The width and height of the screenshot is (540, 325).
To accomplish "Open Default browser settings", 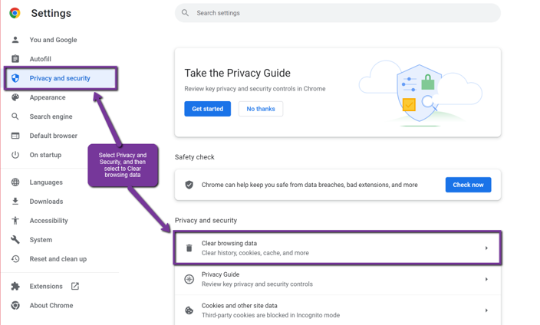I will click(x=54, y=136).
